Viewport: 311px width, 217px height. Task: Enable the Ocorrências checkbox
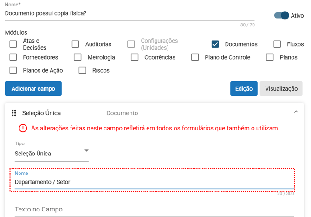135,57
